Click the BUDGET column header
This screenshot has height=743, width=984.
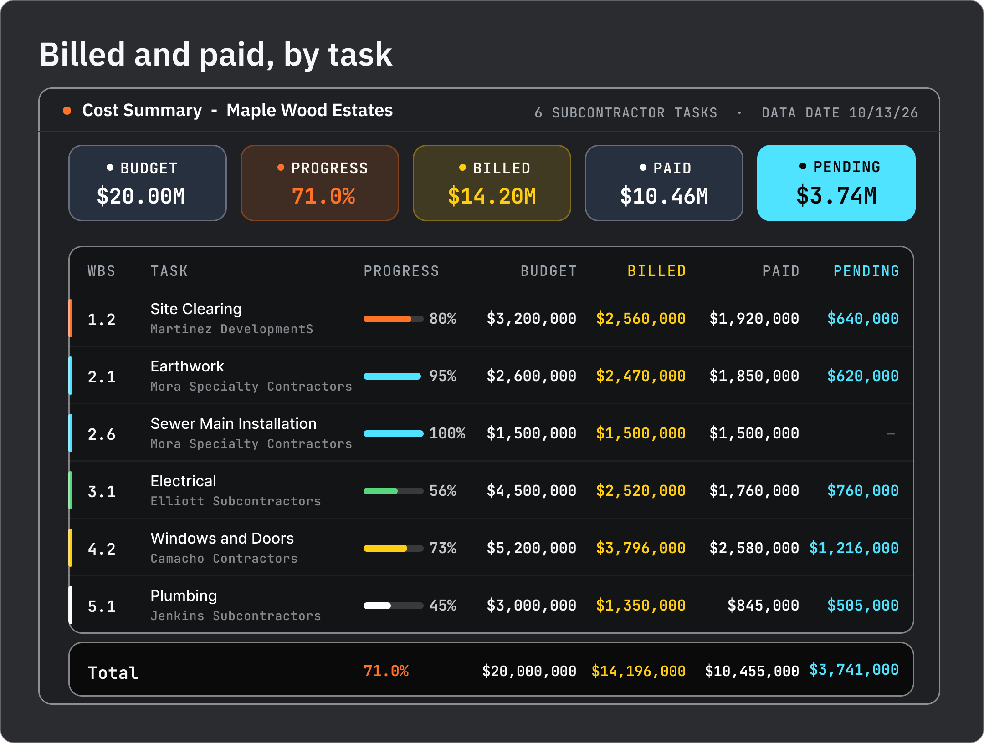coord(549,271)
